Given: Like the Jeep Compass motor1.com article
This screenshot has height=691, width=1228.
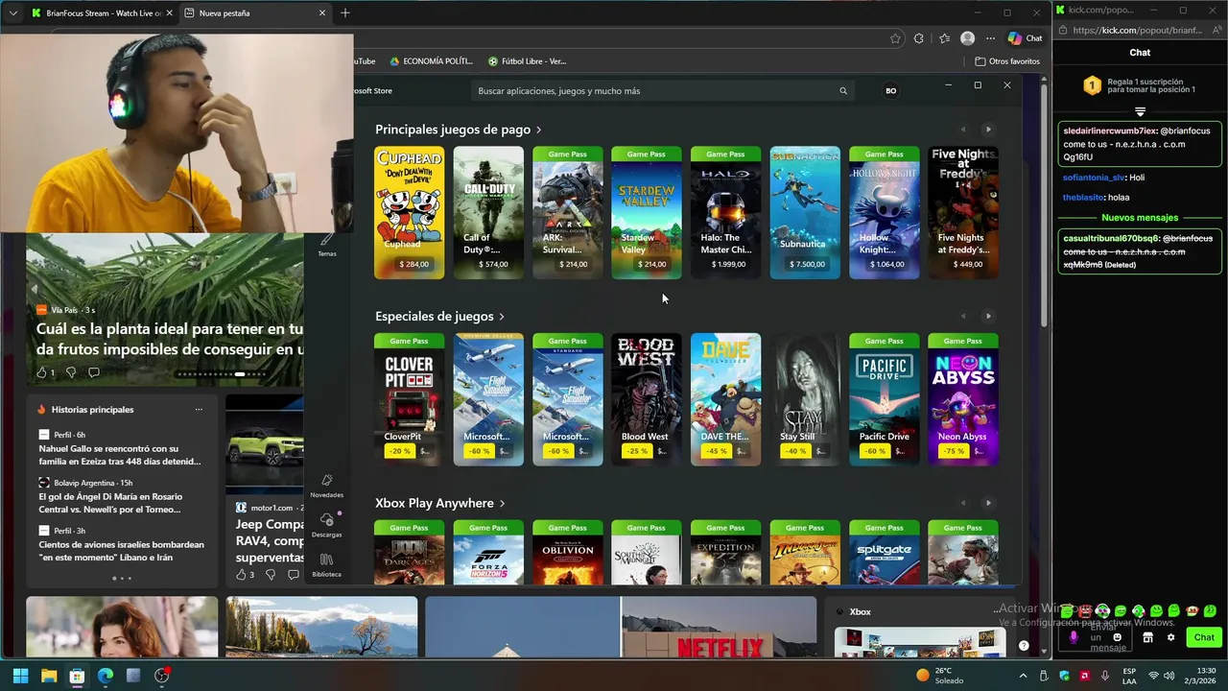Looking at the screenshot, I should (x=241, y=575).
